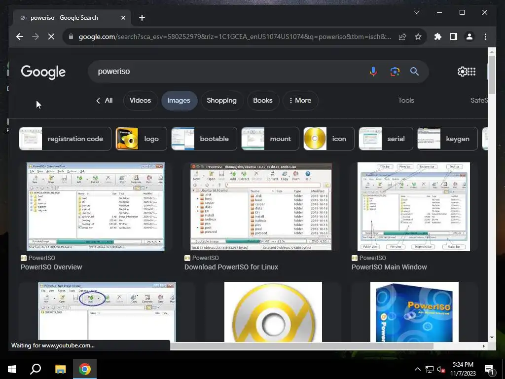Open File Explorer from the taskbar
505x379 pixels.
click(60, 369)
